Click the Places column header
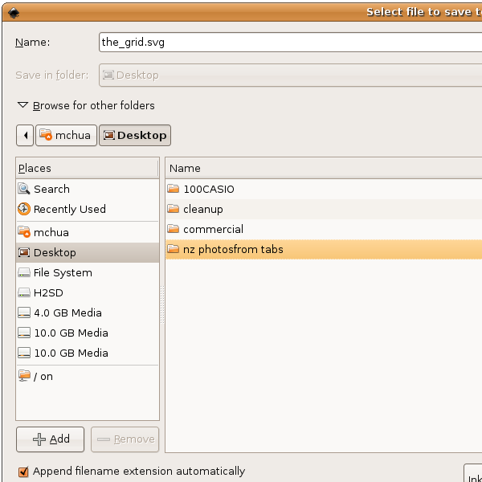Viewport: 482px width, 482px height. [x=87, y=169]
